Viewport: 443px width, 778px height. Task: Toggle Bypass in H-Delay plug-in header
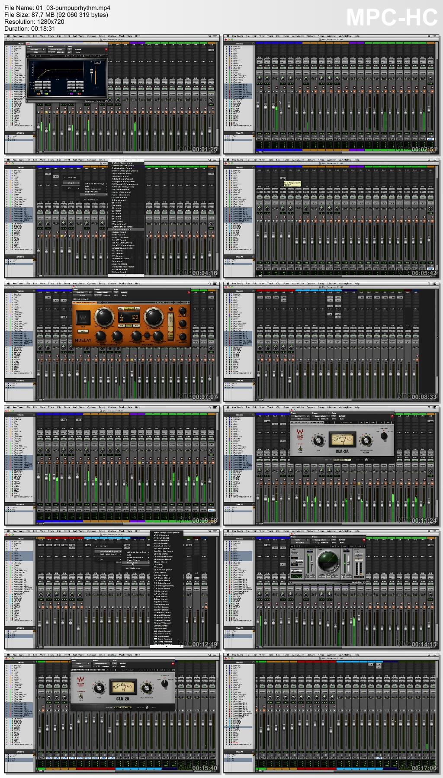124,293
